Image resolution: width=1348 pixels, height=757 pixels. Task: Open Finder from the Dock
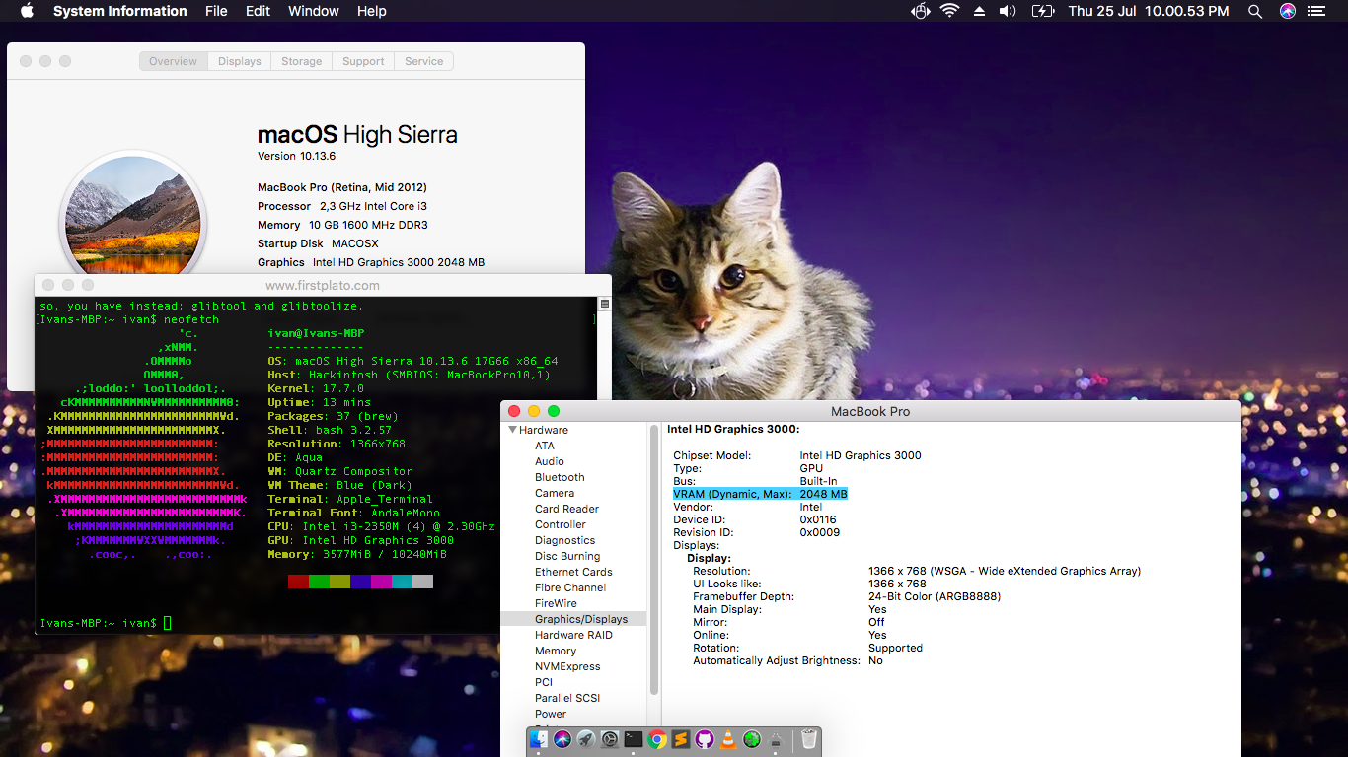539,739
